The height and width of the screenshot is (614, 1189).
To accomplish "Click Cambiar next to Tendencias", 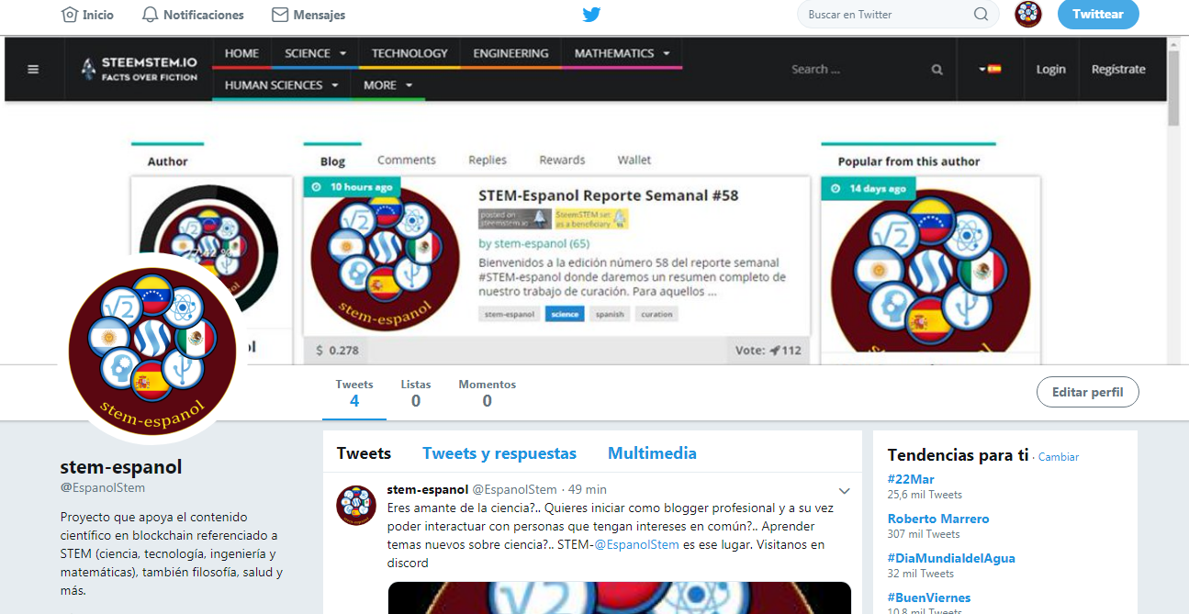I will [1059, 457].
